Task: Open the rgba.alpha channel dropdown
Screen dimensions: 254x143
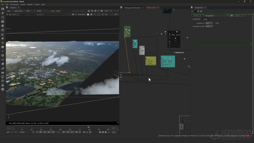Action: coord(19,11)
